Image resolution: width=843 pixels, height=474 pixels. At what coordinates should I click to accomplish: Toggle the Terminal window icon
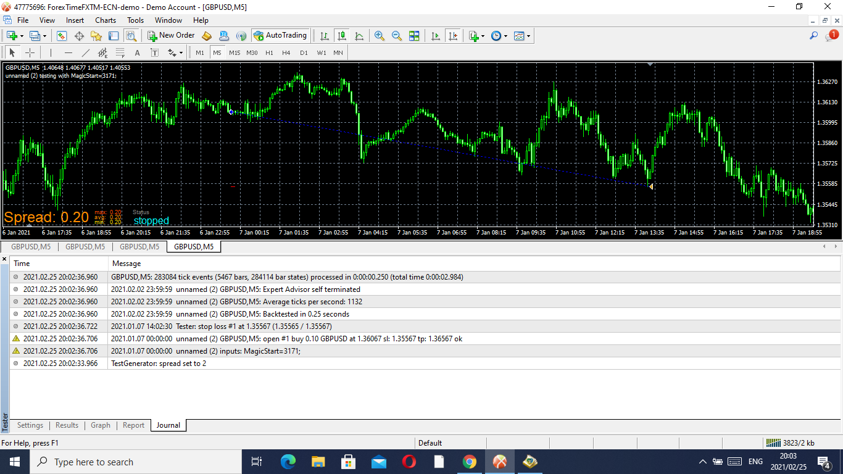coord(114,36)
